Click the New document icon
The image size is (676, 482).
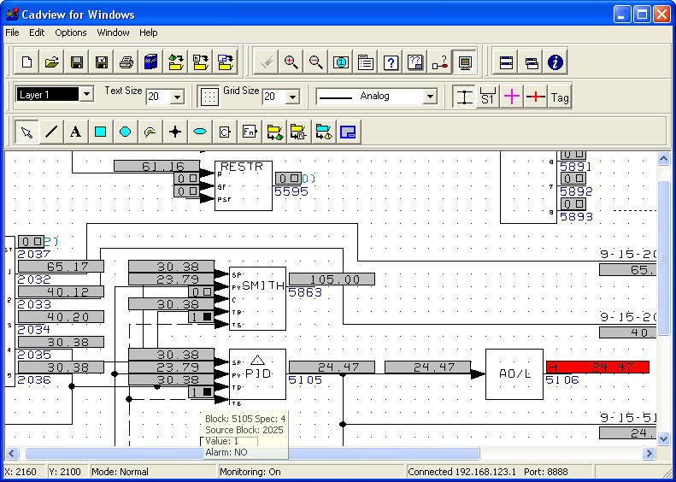(x=26, y=62)
